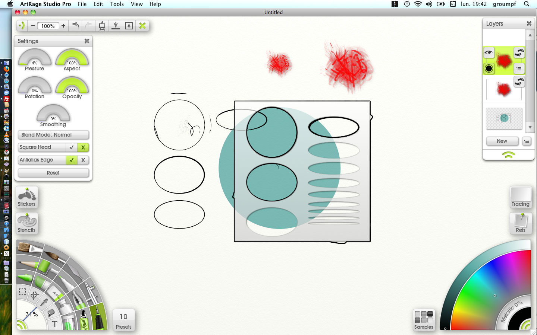Click the Pressure 4% dial
Viewport: 537px width, 335px height.
click(x=35, y=58)
